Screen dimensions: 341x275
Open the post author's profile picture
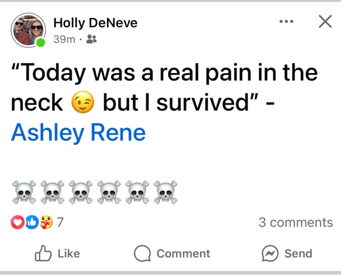pyautogui.click(x=28, y=30)
